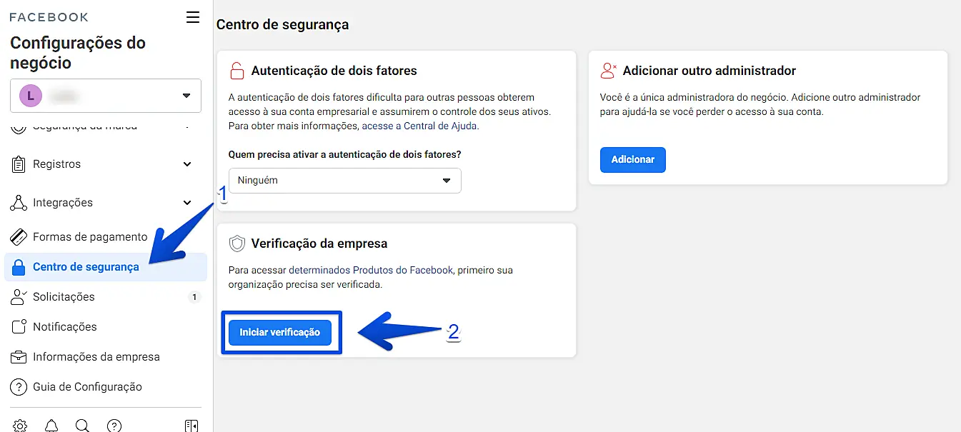Viewport: 961px width, 432px height.
Task: Click the Adicionar administrator button
Action: [632, 160]
